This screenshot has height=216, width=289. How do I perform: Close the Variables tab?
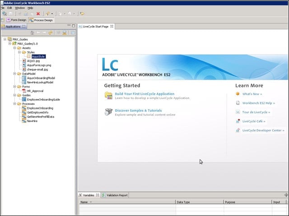98,195
